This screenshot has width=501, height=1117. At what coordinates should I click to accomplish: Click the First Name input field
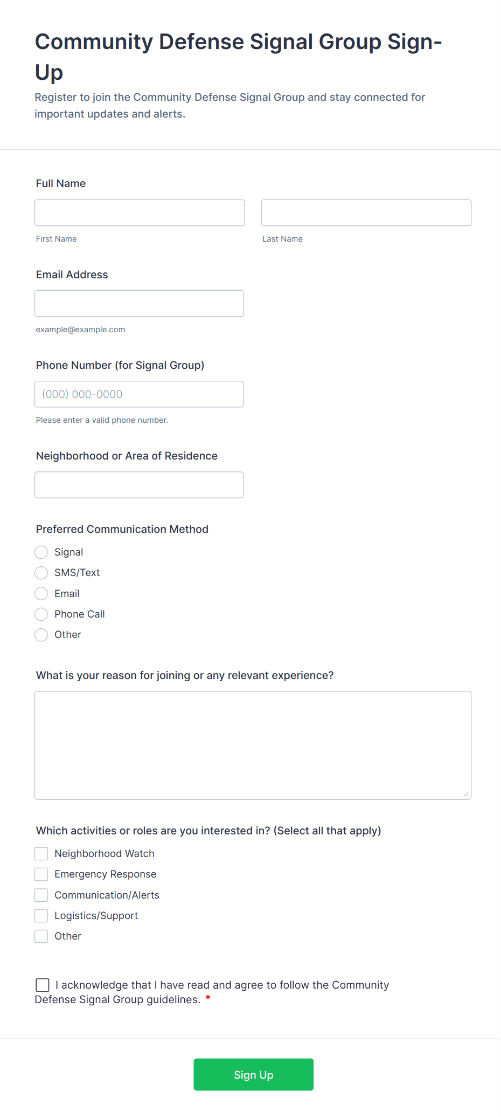(139, 213)
